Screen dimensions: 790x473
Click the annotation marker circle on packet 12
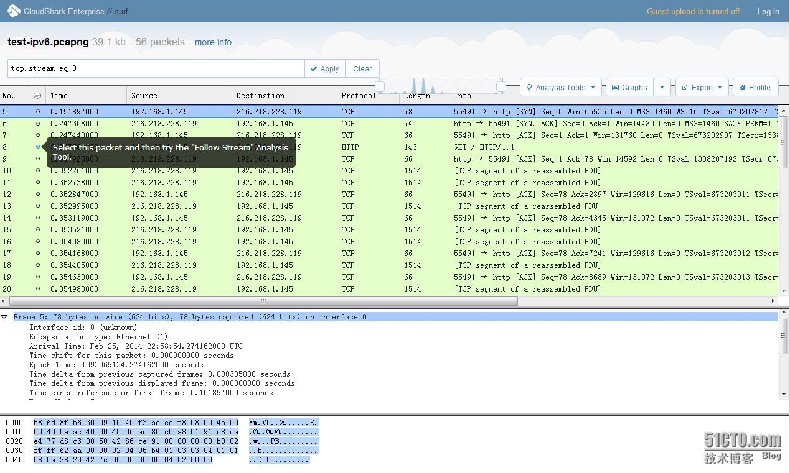click(38, 195)
